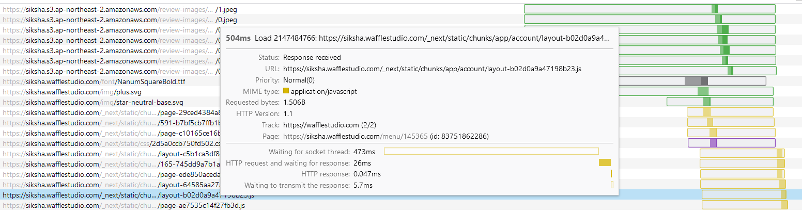Click the HTTP Version value '1.1'
This screenshot has height=213, width=802.
tap(288, 114)
